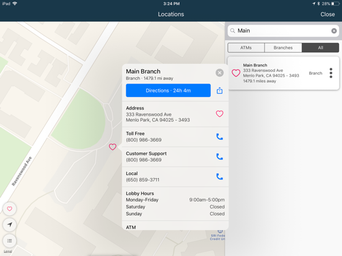Tap the Monday-Friday lobby hours row

pyautogui.click(x=175, y=200)
